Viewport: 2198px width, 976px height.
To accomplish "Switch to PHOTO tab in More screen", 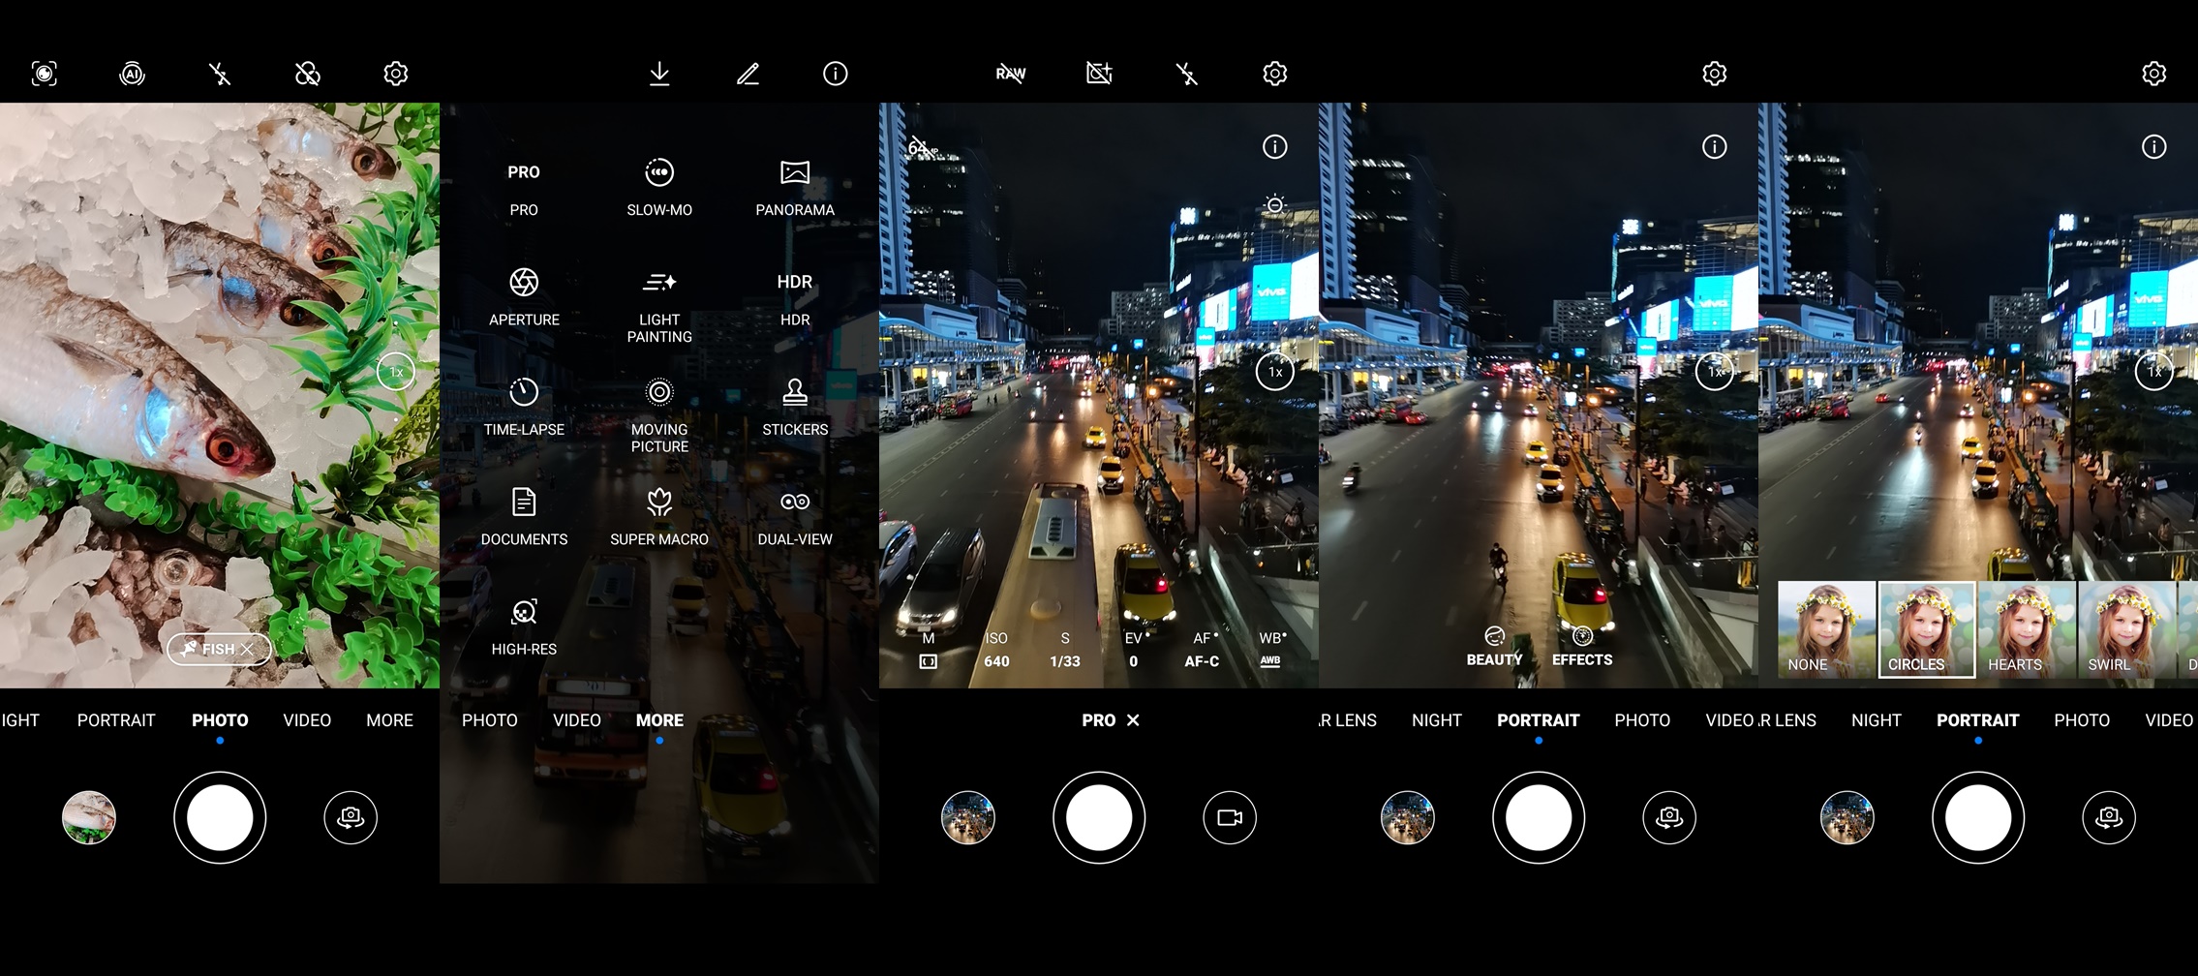I will (x=490, y=720).
